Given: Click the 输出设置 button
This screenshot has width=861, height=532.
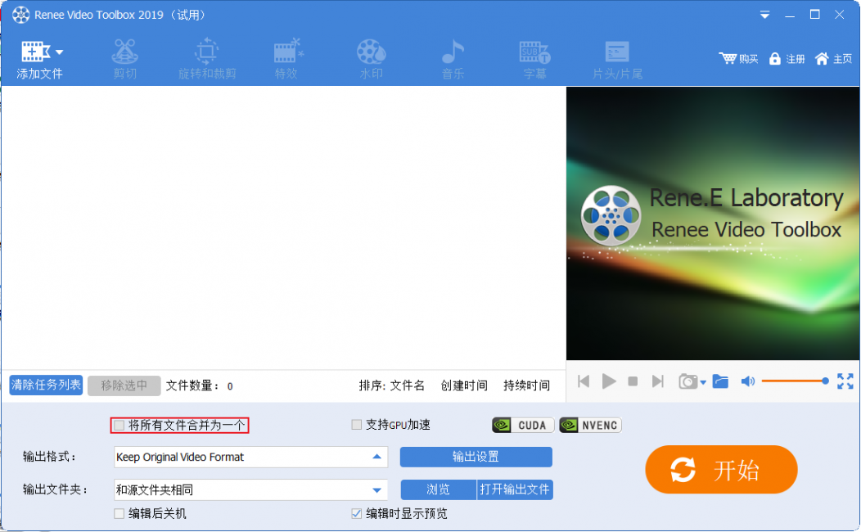Looking at the screenshot, I should pos(476,457).
